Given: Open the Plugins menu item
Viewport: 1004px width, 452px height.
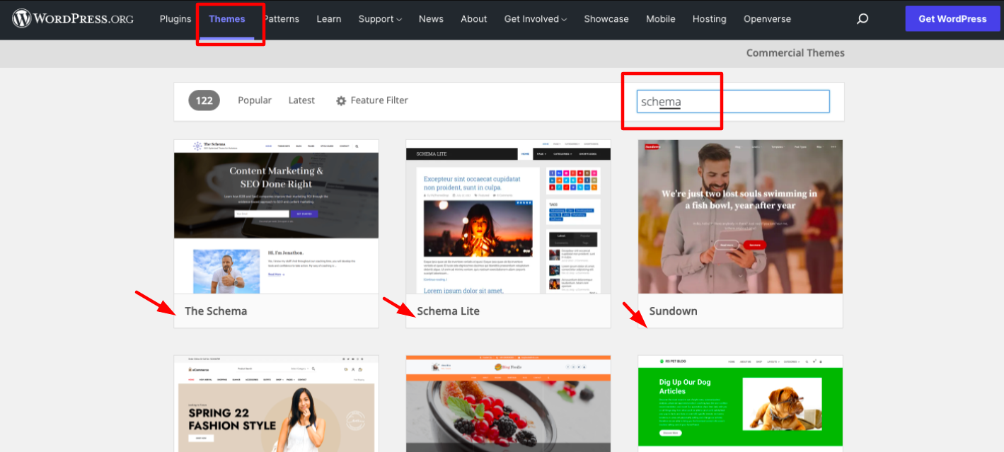Looking at the screenshot, I should (175, 19).
